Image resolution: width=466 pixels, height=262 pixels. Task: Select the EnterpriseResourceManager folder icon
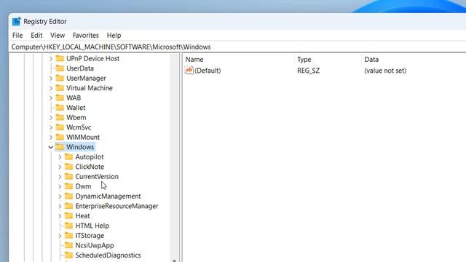(68, 205)
